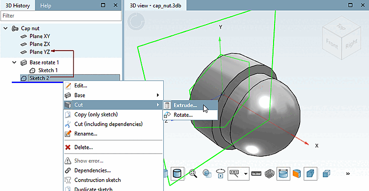369x191 pixels.
Task: Click the Plane YZ plane icon
Action: (24, 52)
